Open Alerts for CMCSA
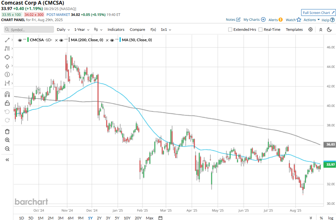The image size is (336, 220). (x=275, y=20)
